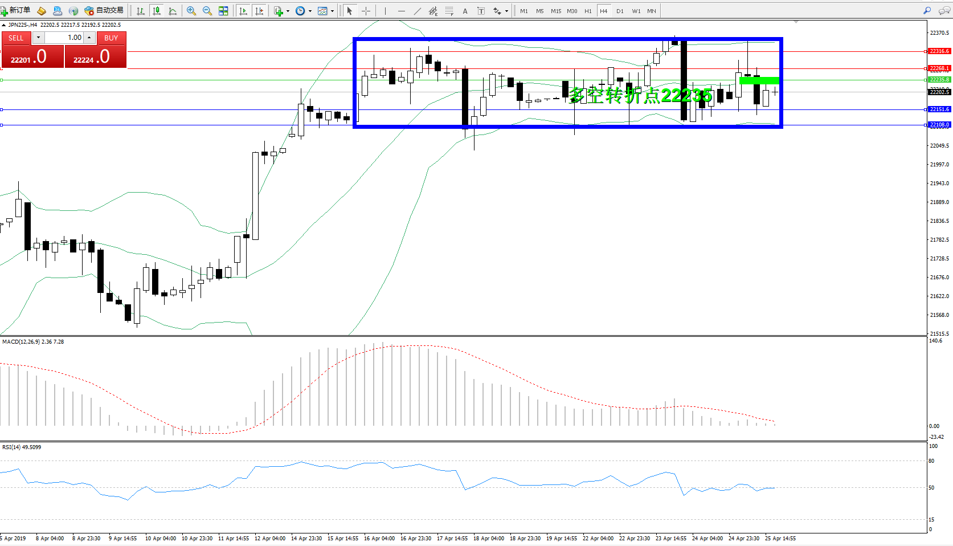953x546 pixels.
Task: Open the clock periodicity dropdown
Action: point(310,11)
